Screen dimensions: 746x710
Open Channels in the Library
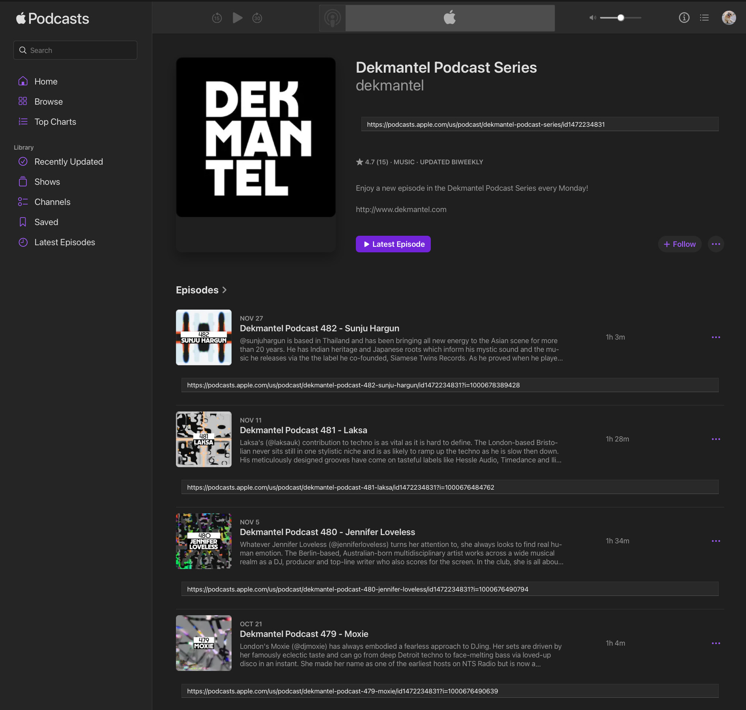[52, 202]
